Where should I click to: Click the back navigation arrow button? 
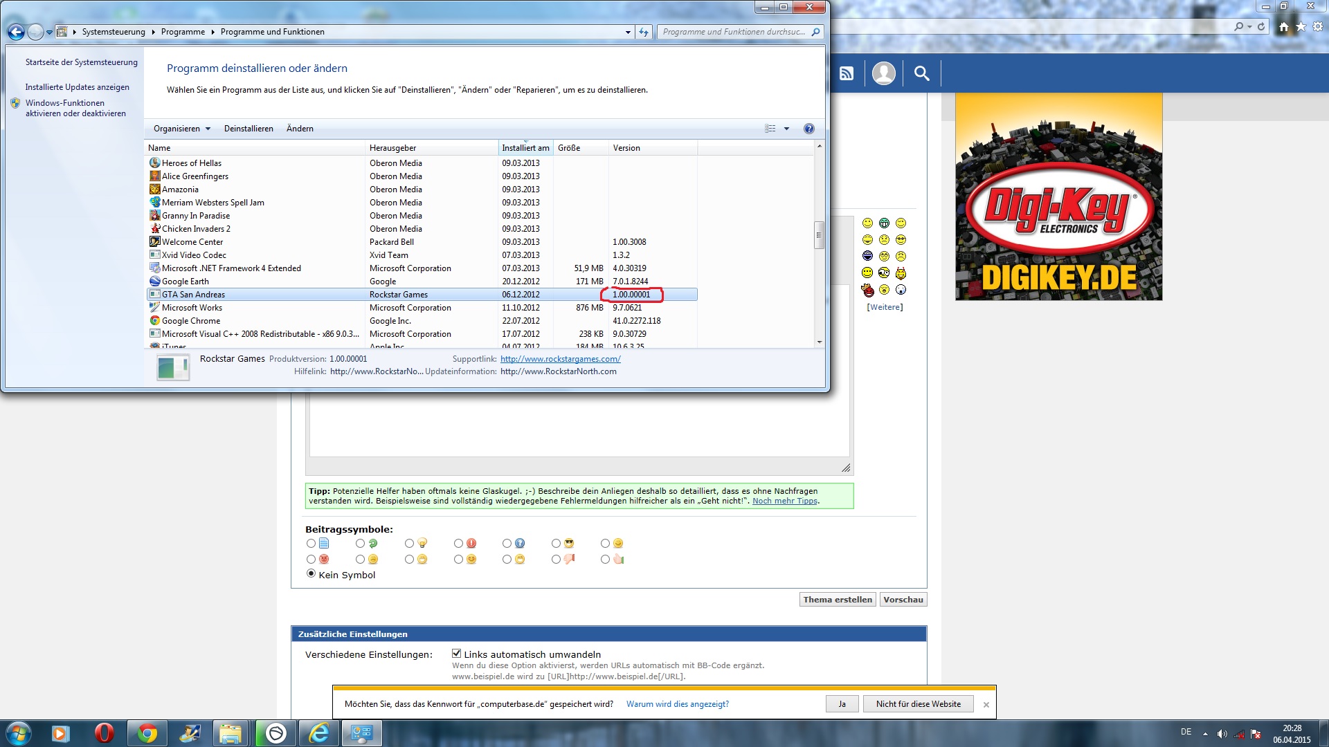[16, 32]
